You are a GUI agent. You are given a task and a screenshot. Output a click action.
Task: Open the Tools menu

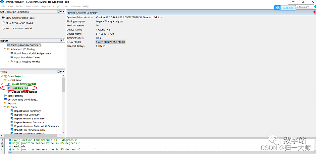[65, 6]
